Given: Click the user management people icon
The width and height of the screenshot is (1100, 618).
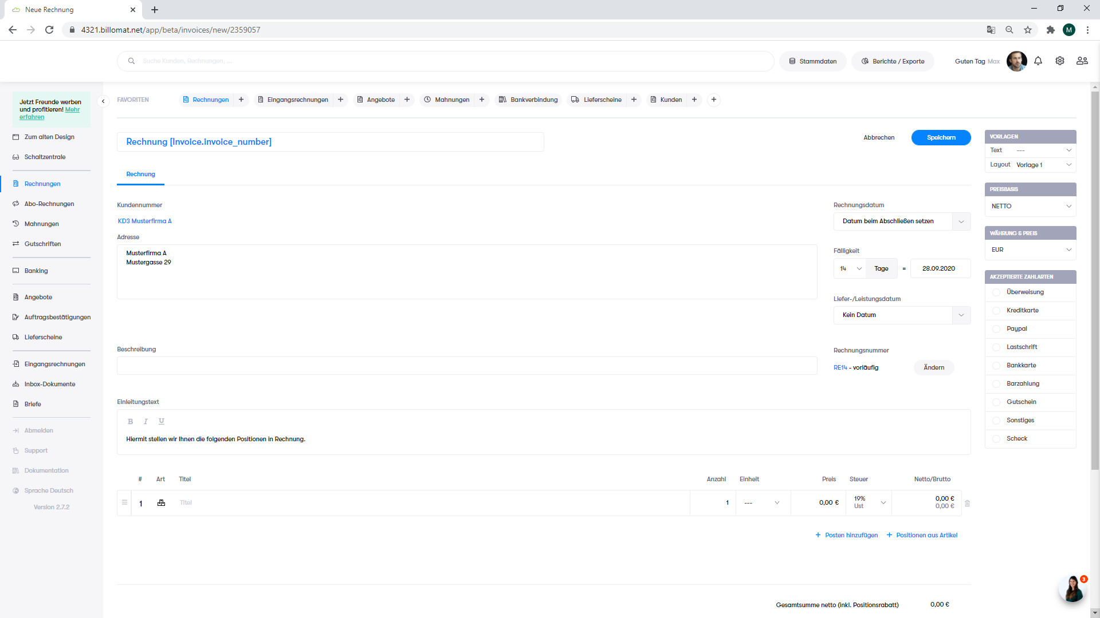Looking at the screenshot, I should [1082, 61].
